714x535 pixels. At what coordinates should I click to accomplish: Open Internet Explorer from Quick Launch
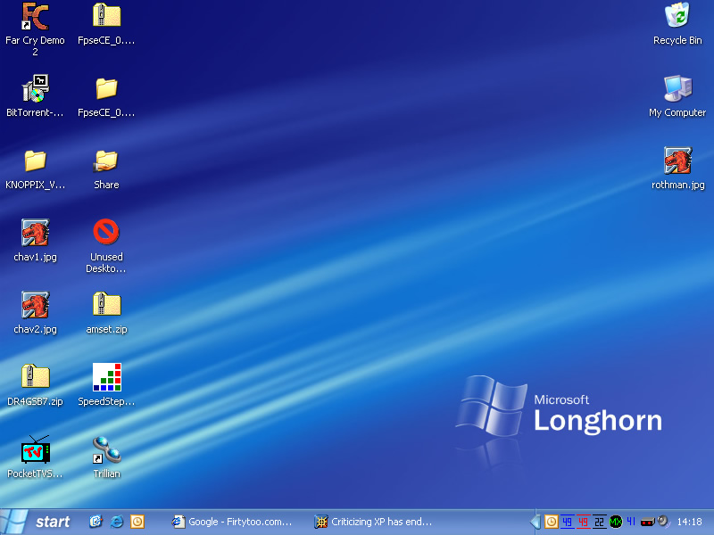117,522
